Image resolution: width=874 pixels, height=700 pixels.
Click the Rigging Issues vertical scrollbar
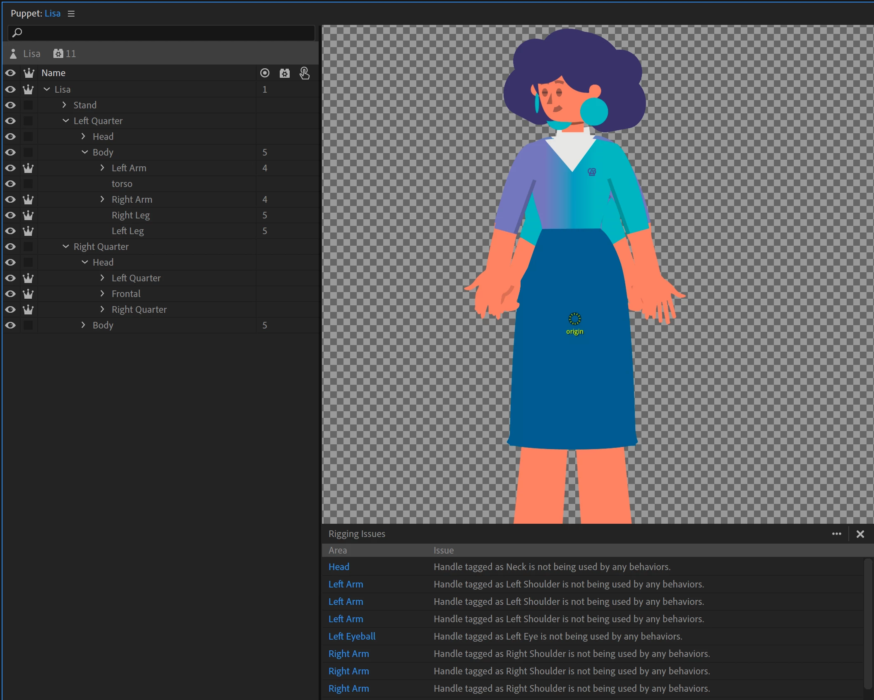[868, 623]
